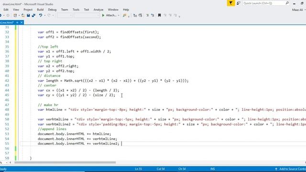Click the Col 54 status bar indicator
Viewport: 306px width, 172px height.
tap(161, 169)
